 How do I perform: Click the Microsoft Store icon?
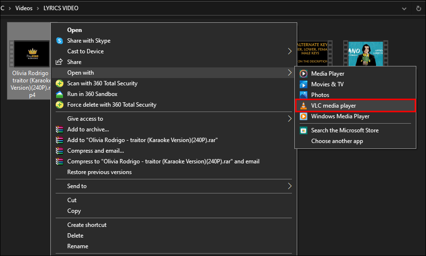coord(304,130)
